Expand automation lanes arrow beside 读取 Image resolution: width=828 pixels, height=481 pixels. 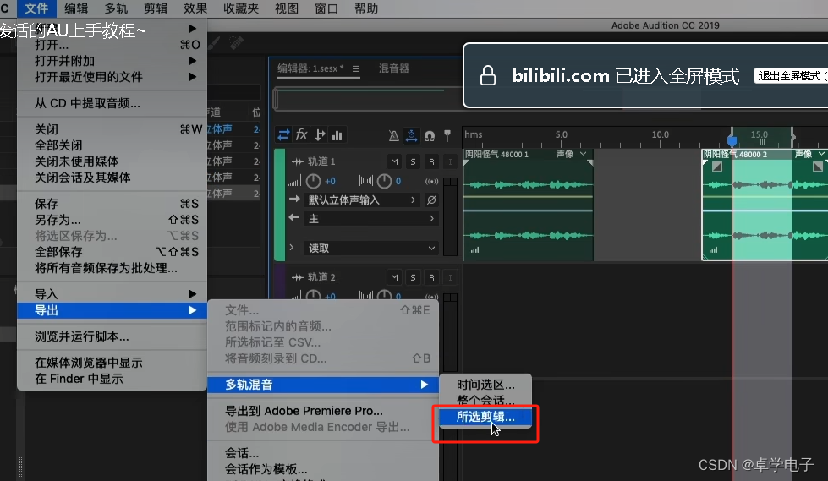292,247
